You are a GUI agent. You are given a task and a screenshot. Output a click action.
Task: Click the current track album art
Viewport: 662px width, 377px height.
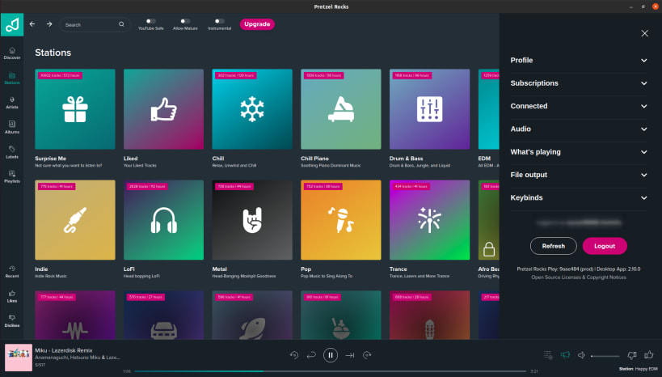coord(19,358)
